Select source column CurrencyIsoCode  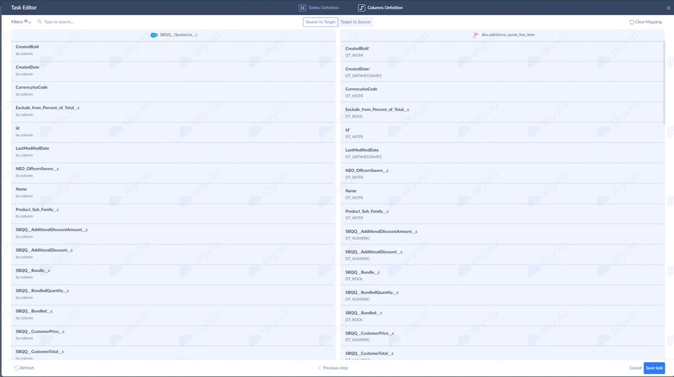[x=173, y=91]
